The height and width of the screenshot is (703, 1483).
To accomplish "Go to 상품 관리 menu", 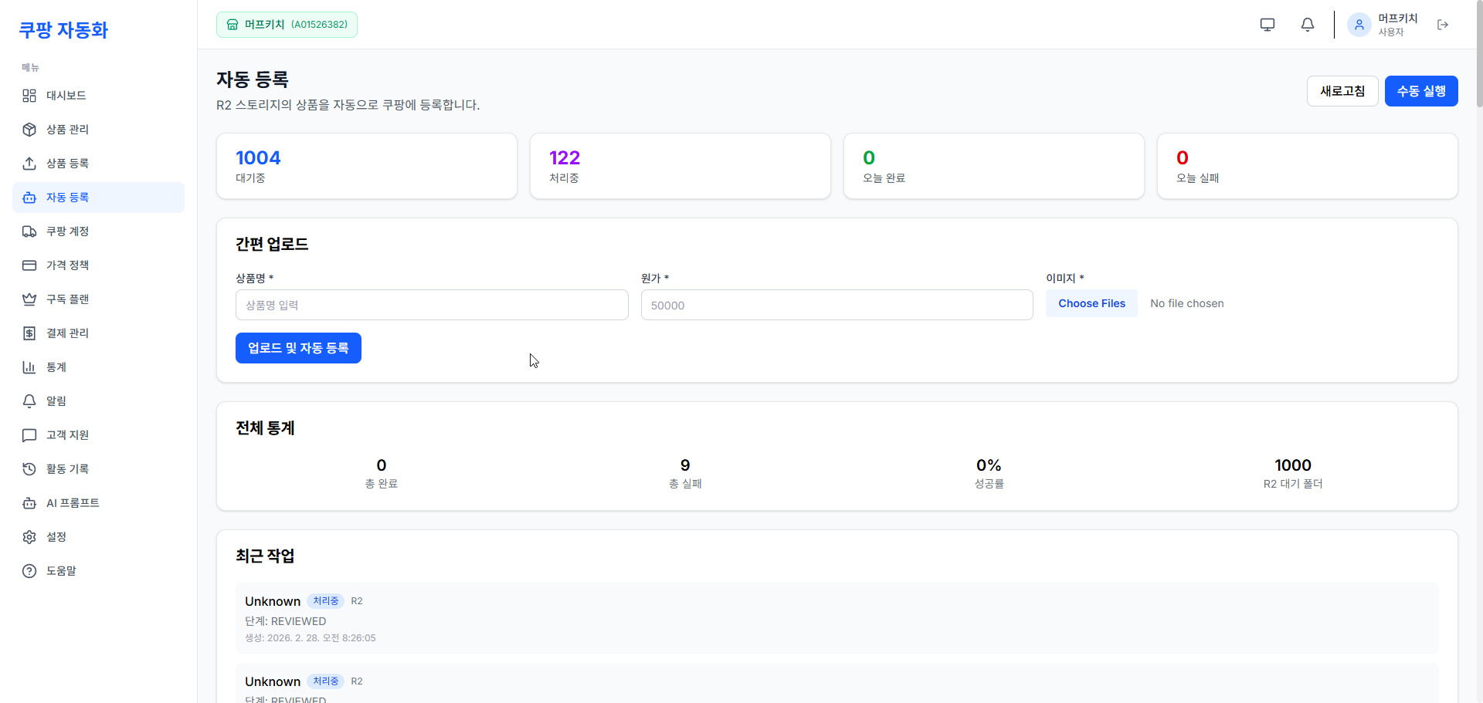I will click(99, 130).
